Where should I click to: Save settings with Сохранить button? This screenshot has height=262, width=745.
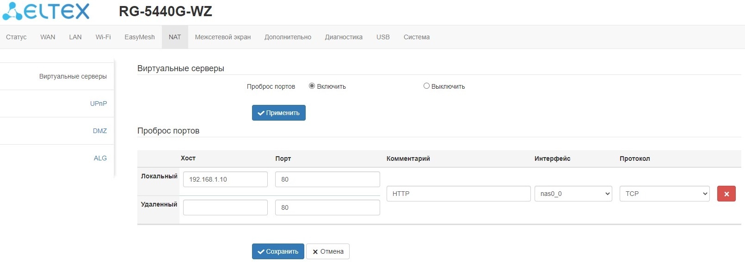point(278,251)
